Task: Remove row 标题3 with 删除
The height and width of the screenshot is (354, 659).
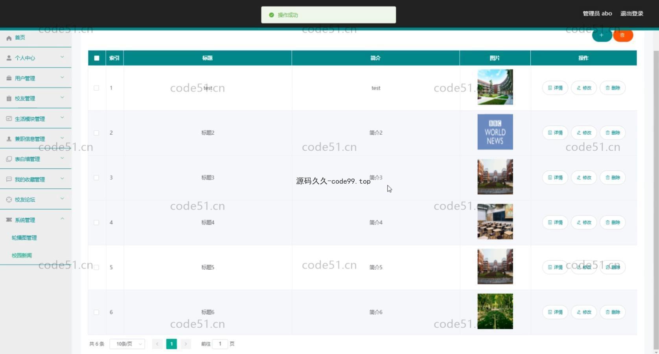Action: (x=613, y=177)
